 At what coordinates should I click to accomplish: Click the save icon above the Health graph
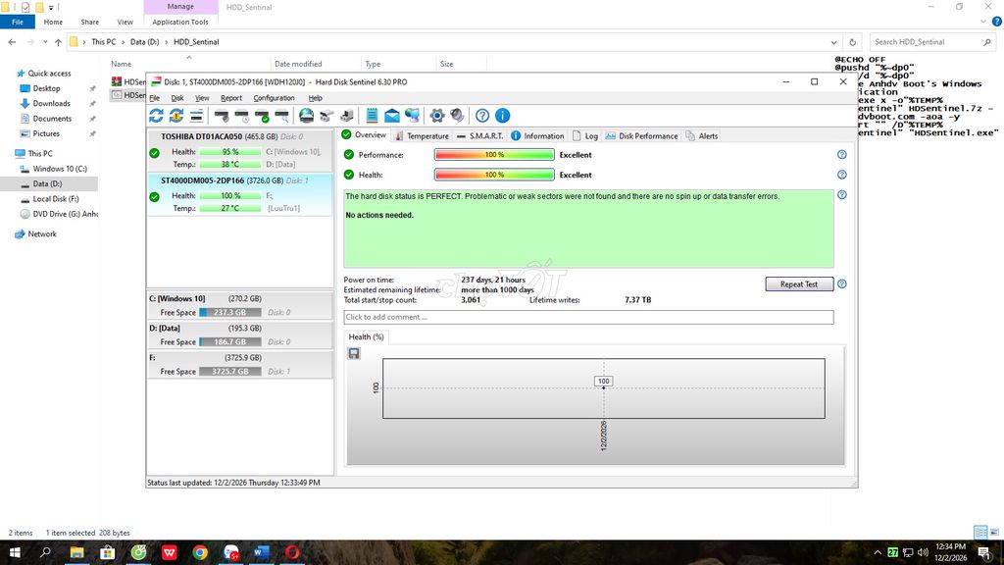pos(354,353)
